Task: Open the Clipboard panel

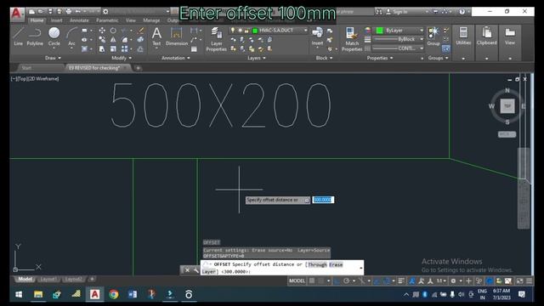Action: pos(486,37)
